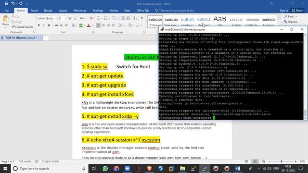Open Replace in the Editing group
This screenshot has width=308, height=173.
(x=291, y=22)
